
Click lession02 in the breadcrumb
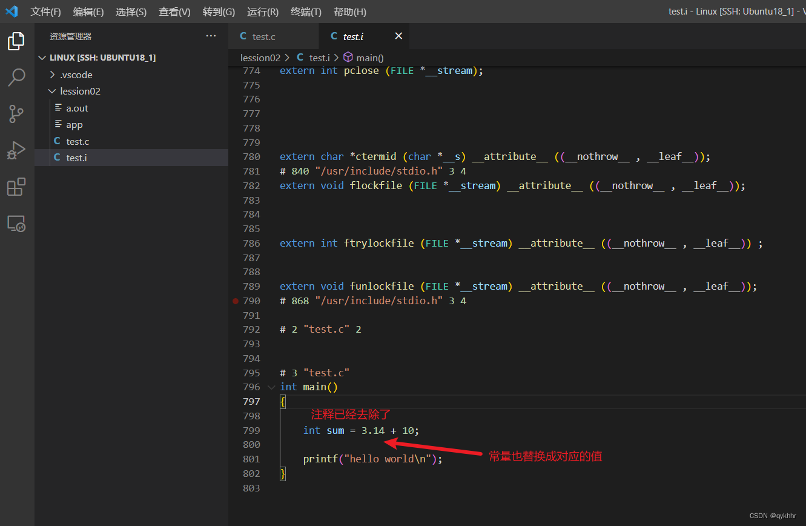[260, 58]
